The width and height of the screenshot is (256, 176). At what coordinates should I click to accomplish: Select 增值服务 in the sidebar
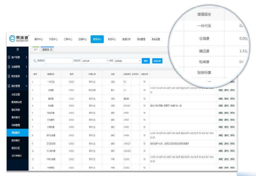[17, 132]
